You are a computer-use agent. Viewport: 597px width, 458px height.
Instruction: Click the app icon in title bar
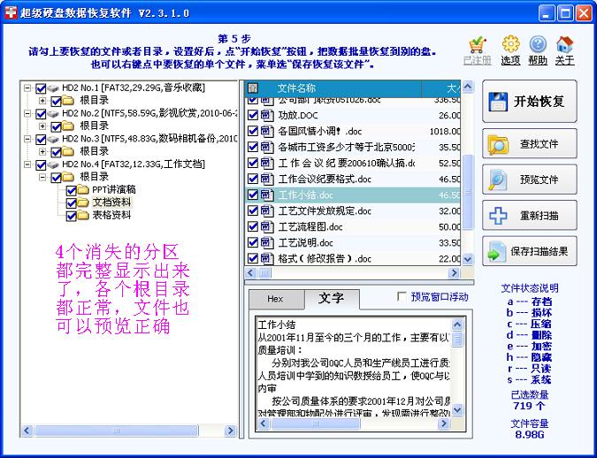click(x=11, y=12)
